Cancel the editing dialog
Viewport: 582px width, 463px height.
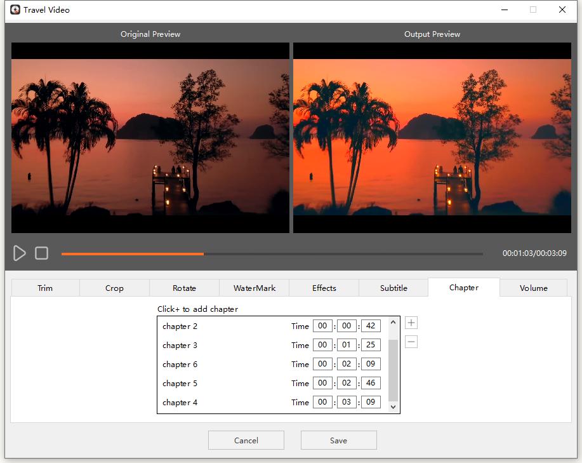[x=246, y=440]
